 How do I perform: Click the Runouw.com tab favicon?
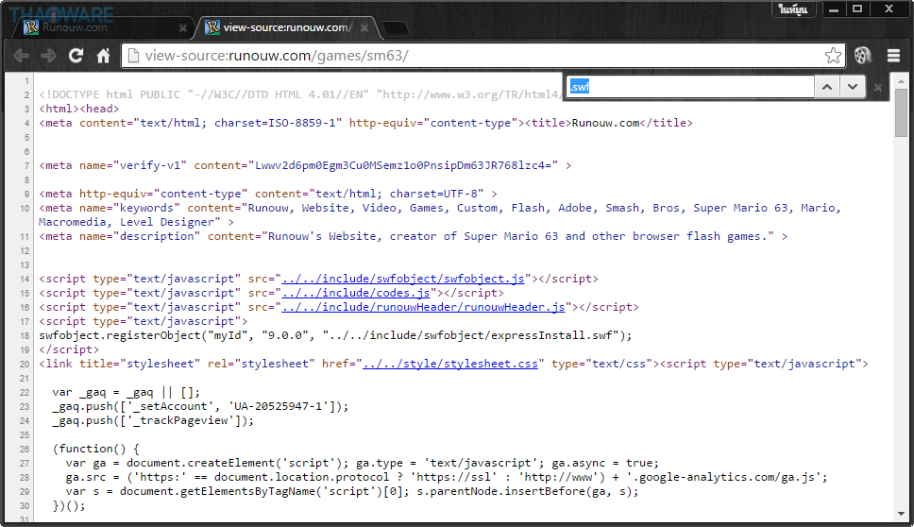(x=31, y=27)
